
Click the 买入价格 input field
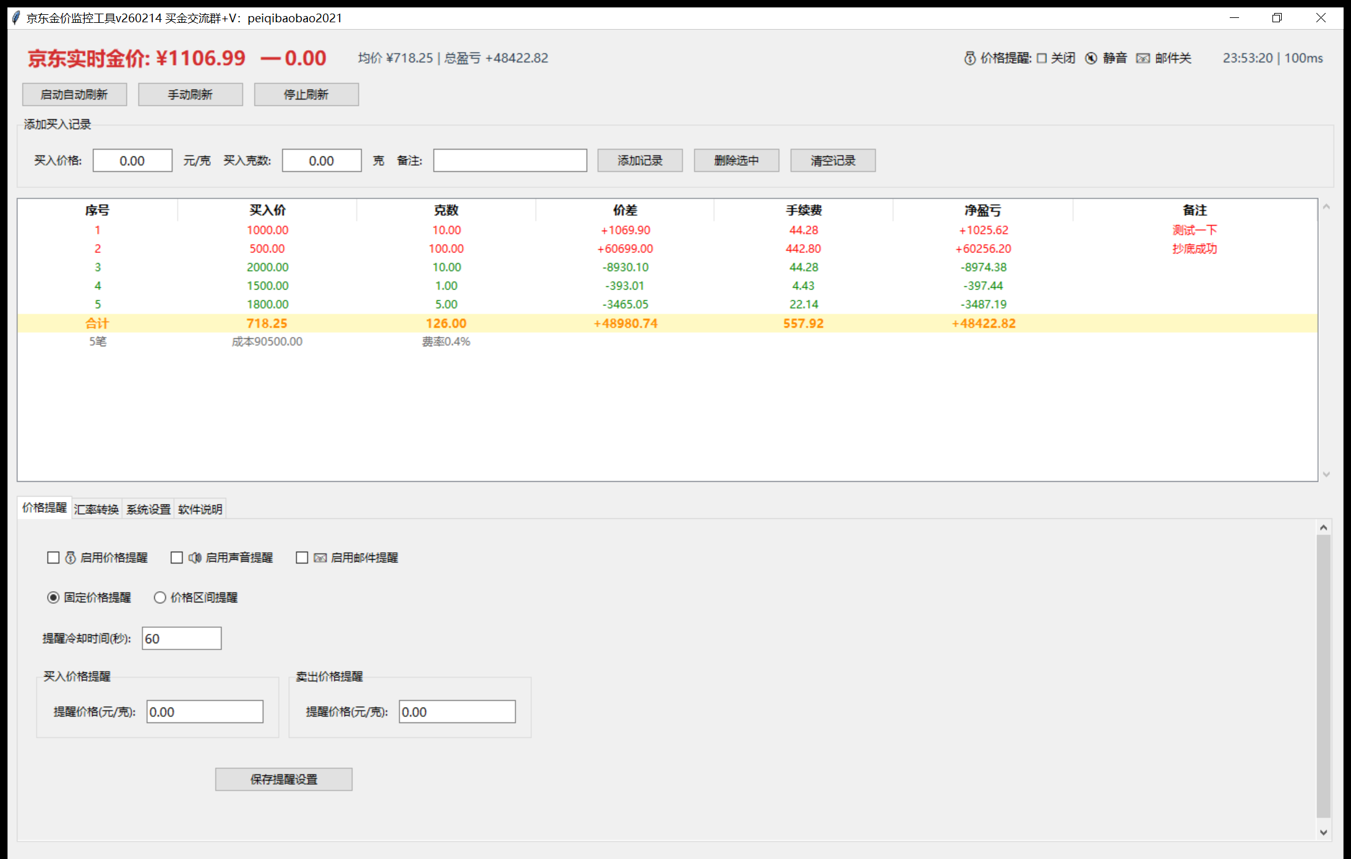click(x=132, y=161)
